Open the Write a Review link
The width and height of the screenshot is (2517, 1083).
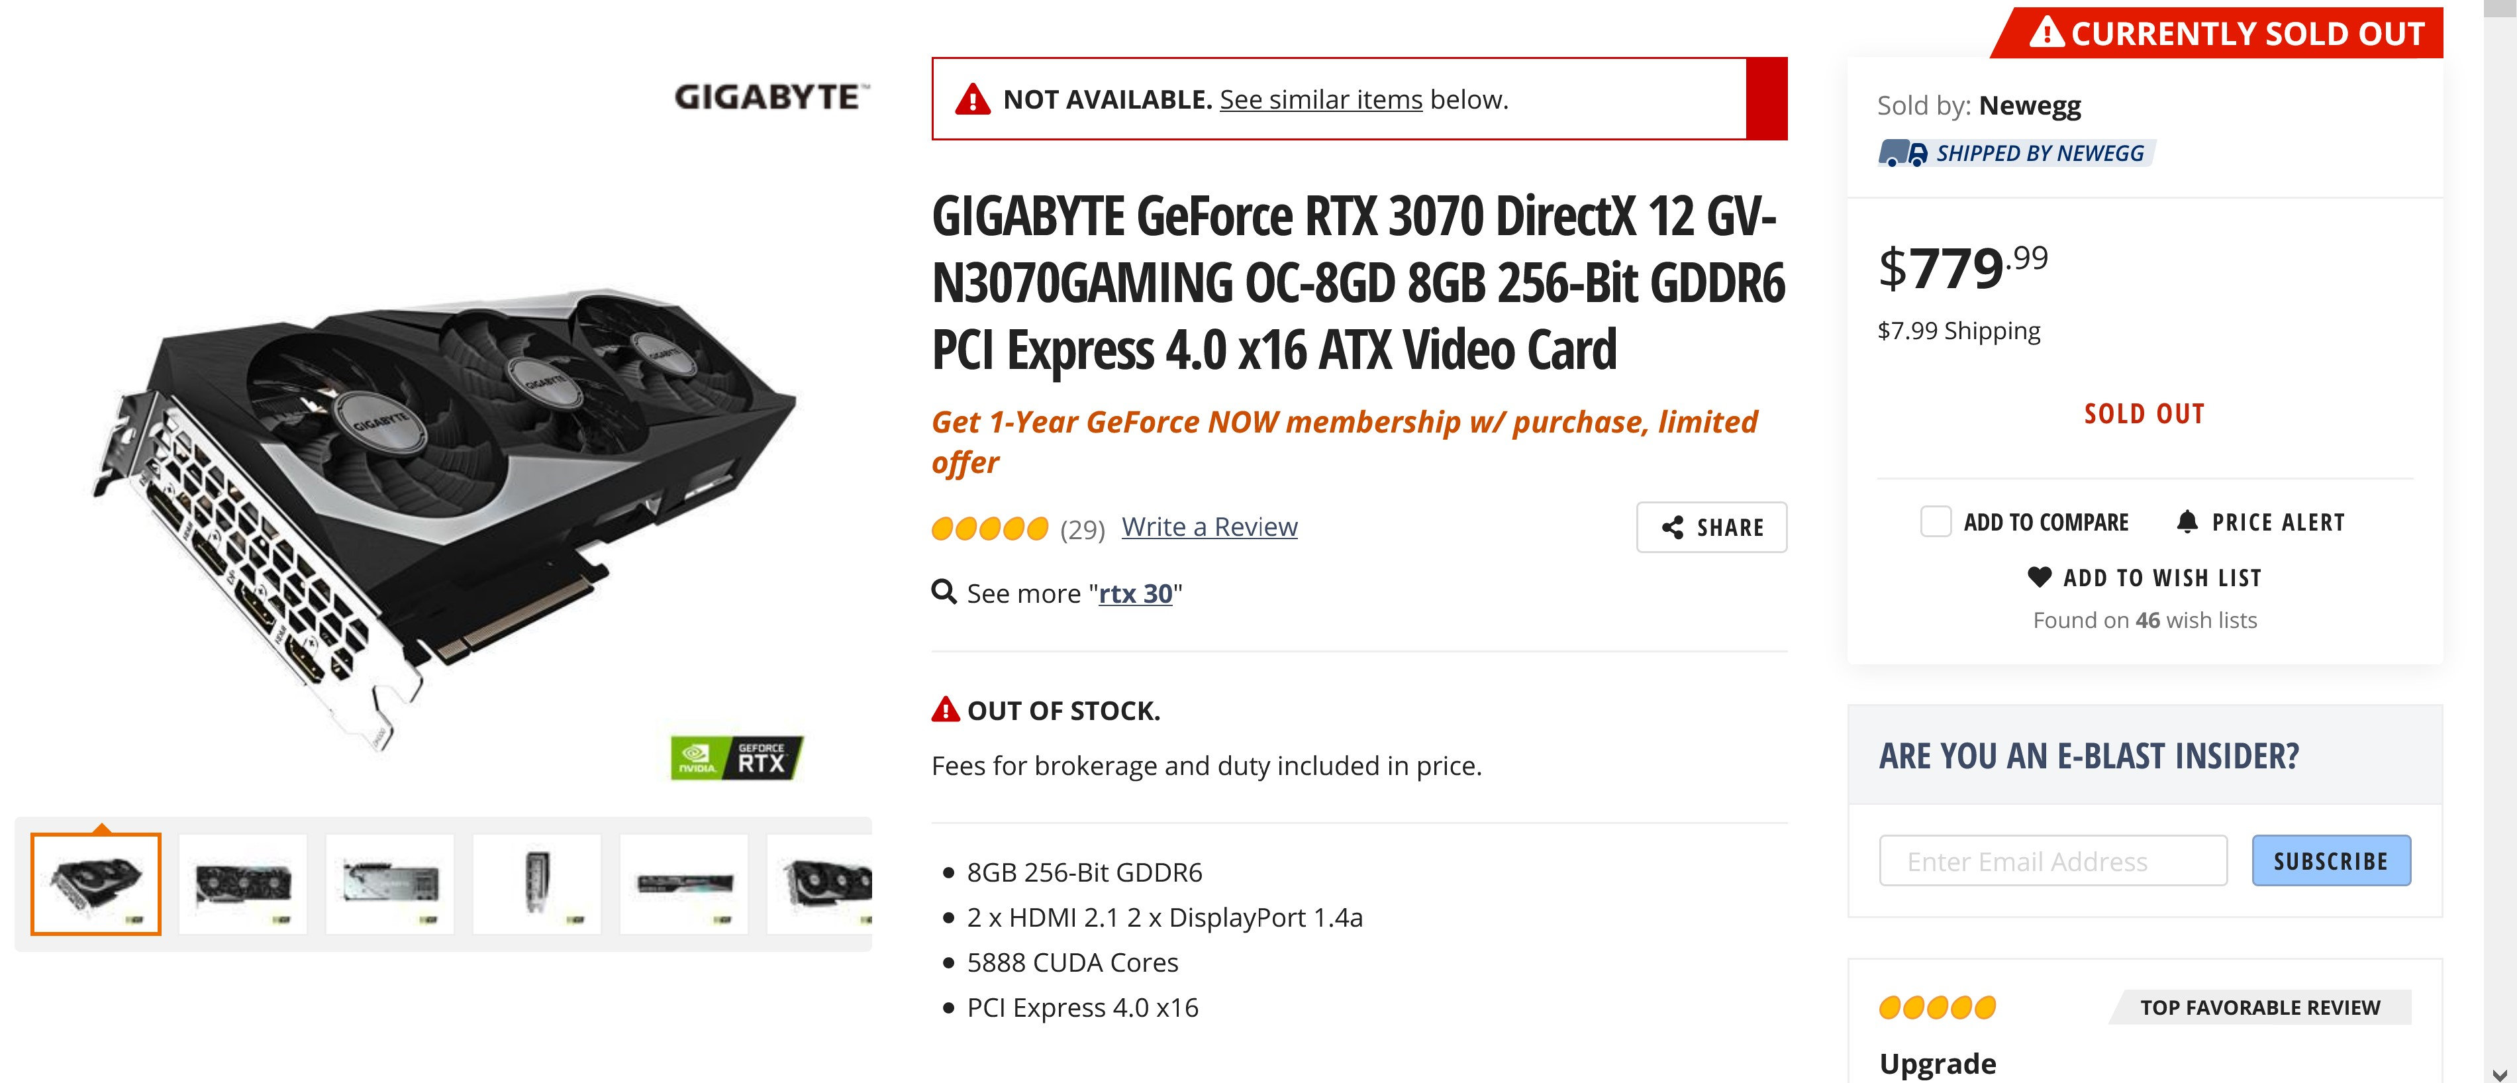1209,527
